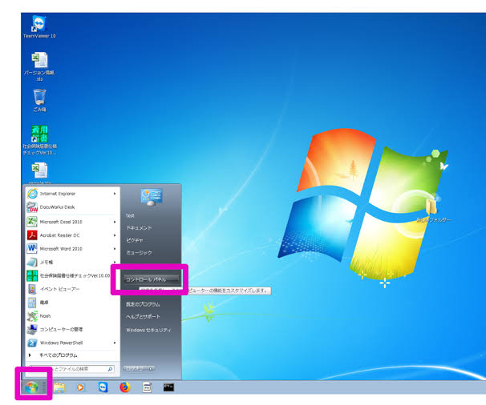Launch Windows PowerShell from Start menu
This screenshot has height=405, width=486.
click(x=72, y=343)
